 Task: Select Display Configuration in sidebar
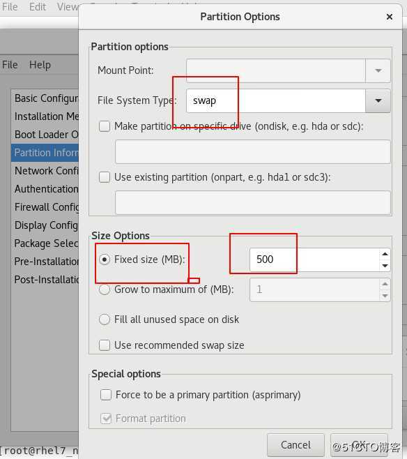(x=45, y=225)
